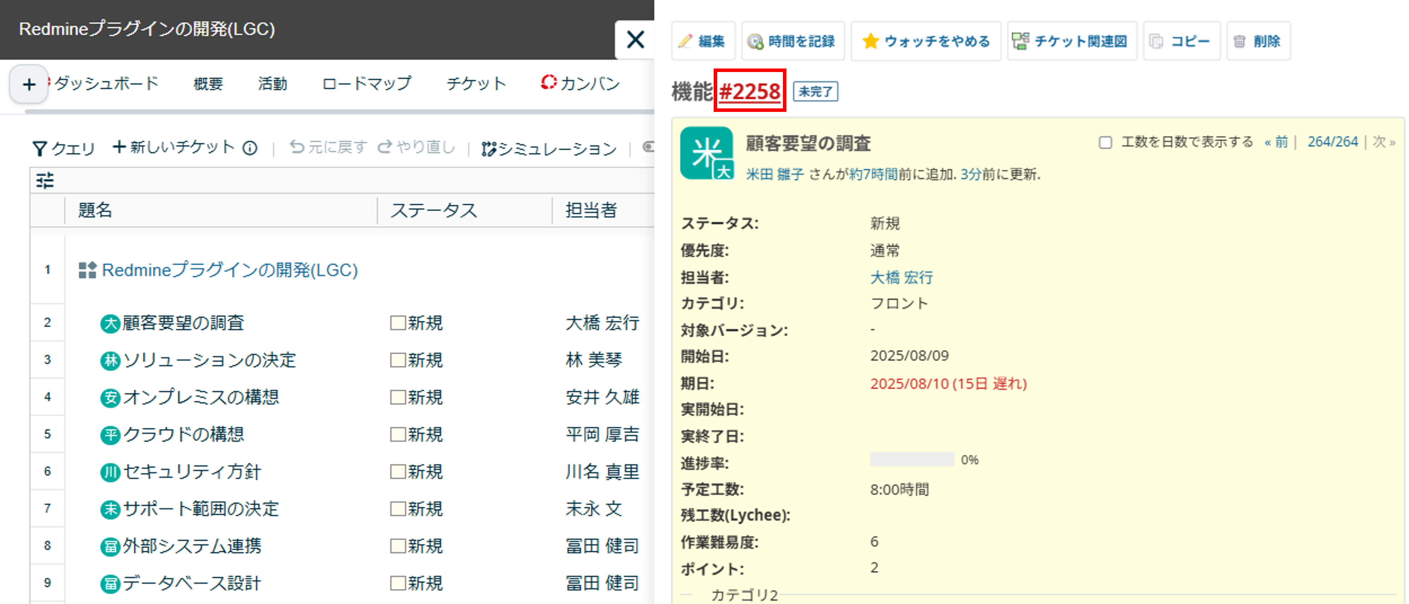Viewport: 1409px width, 604px height.
Task: Toggle status checkbox for ソリューションの決定 row
Action: [397, 360]
